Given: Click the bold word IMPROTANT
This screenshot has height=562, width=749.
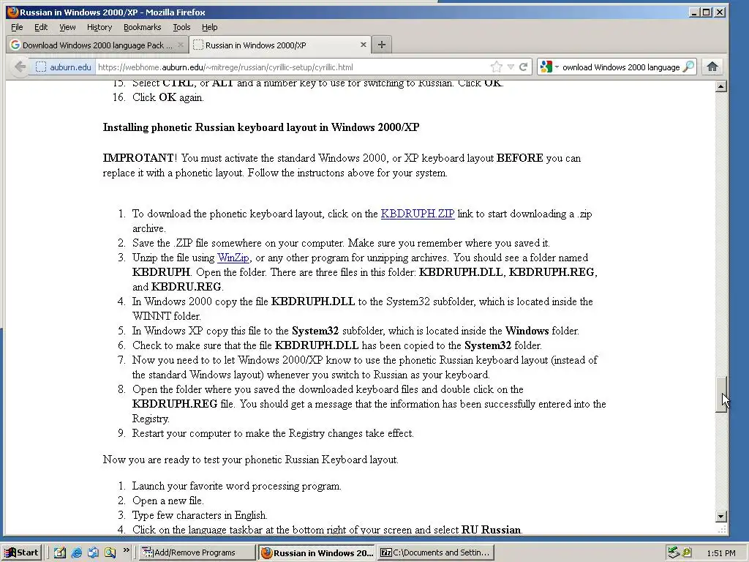Looking at the screenshot, I should tap(138, 158).
